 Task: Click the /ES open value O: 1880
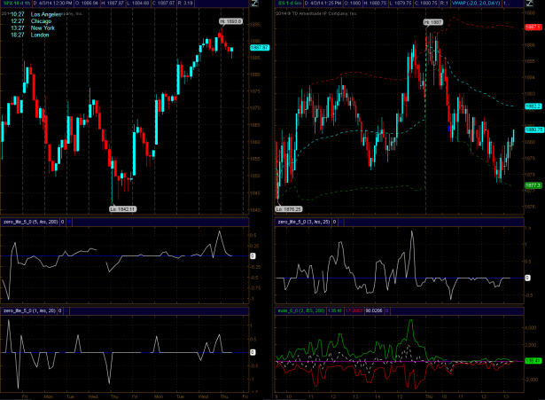pyautogui.click(x=353, y=4)
